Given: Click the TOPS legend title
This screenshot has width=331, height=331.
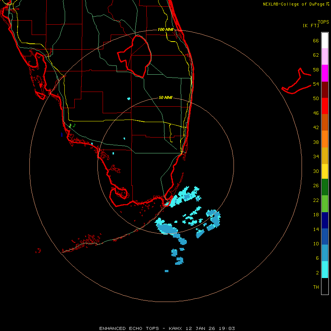Looking at the screenshot, I should point(323,22).
